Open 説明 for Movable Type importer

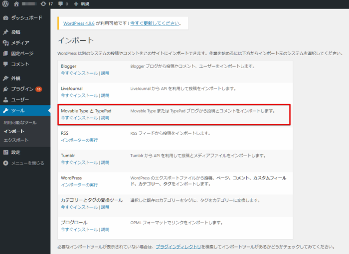(105, 118)
